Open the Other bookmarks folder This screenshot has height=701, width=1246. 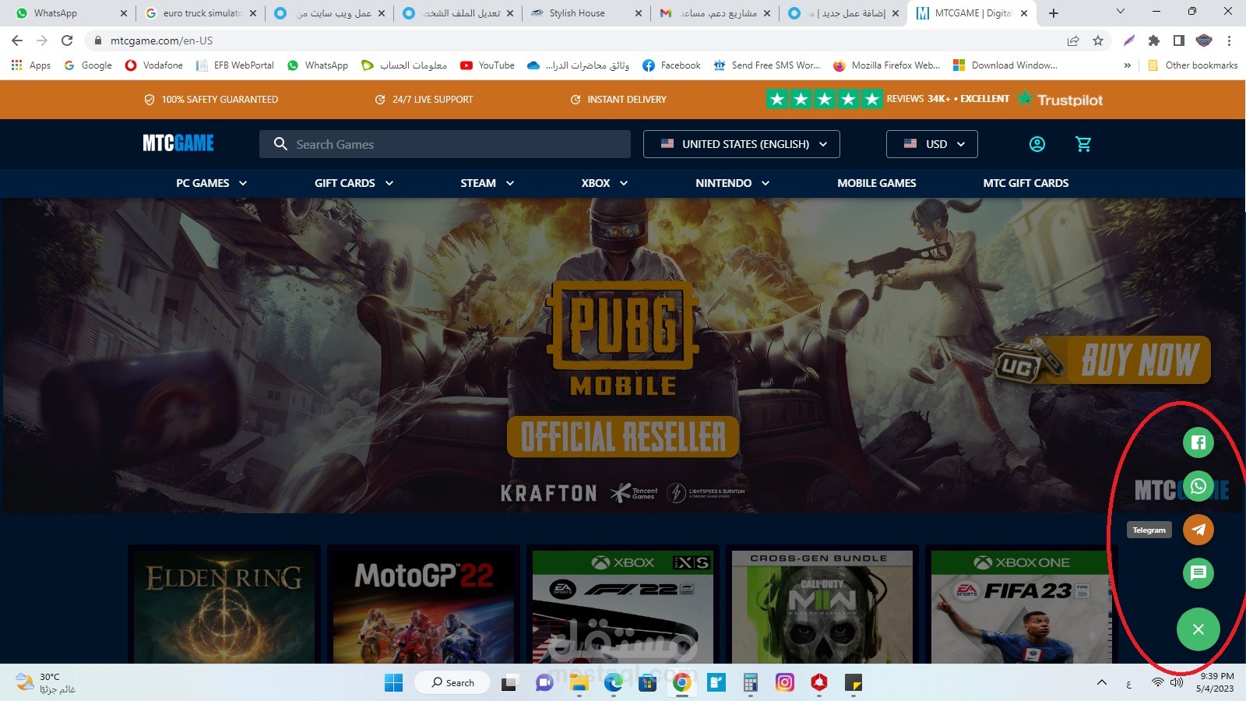(x=1193, y=65)
